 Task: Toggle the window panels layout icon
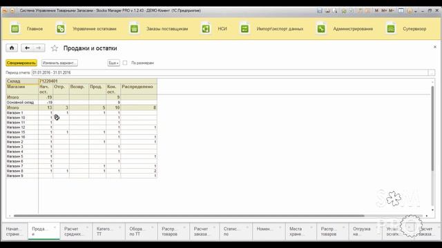pos(401,11)
